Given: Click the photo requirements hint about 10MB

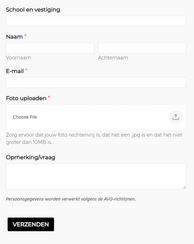Looking at the screenshot, I should (94, 138).
